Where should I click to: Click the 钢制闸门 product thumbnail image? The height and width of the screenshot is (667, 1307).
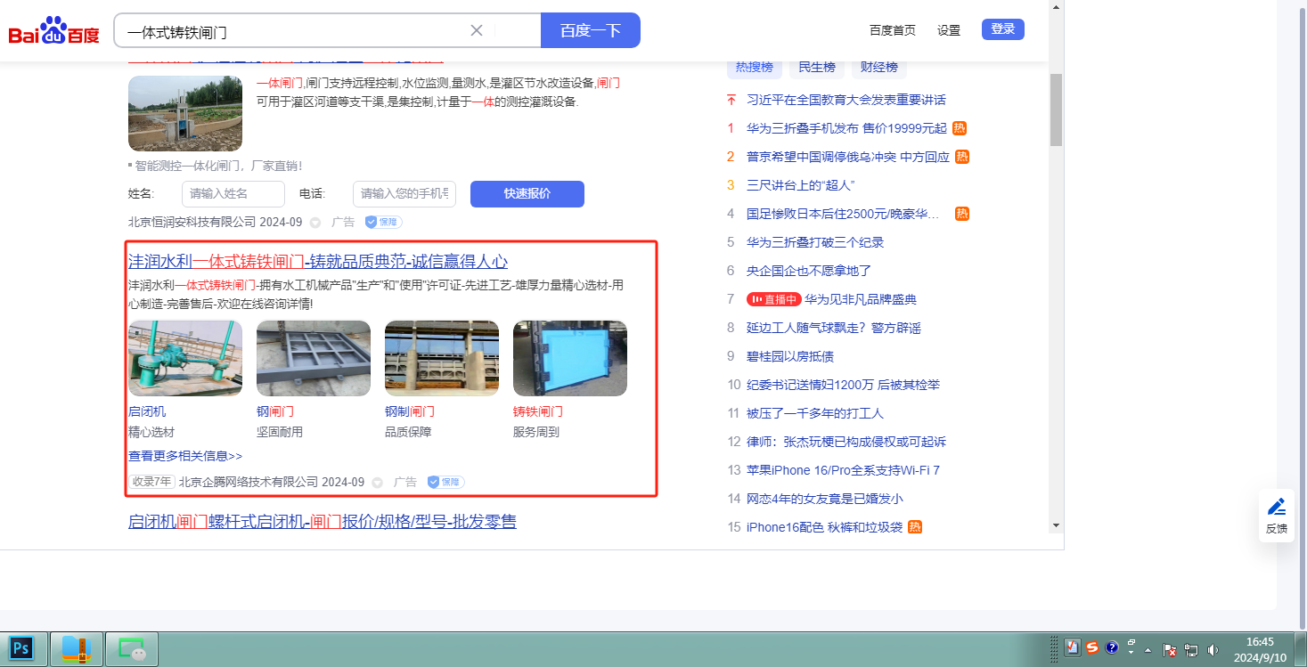click(x=442, y=358)
